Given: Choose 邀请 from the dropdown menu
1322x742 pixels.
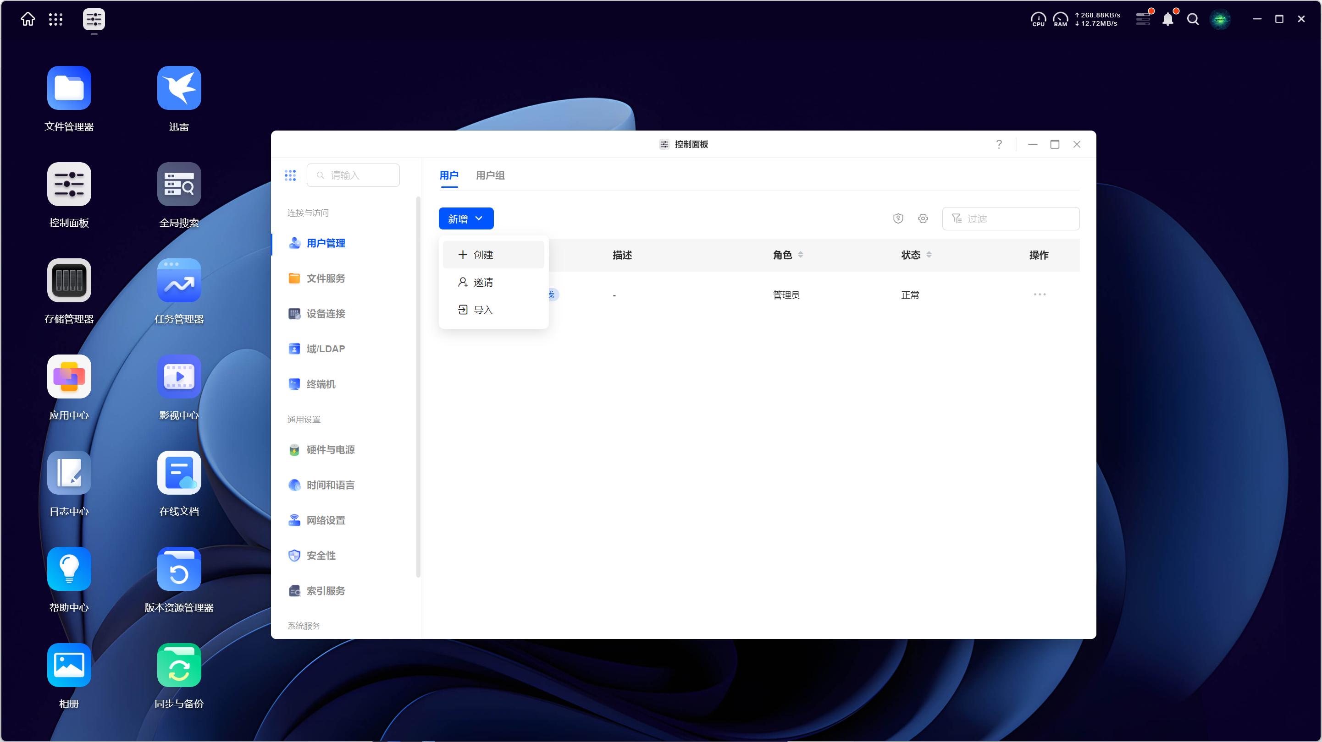Looking at the screenshot, I should [x=493, y=282].
